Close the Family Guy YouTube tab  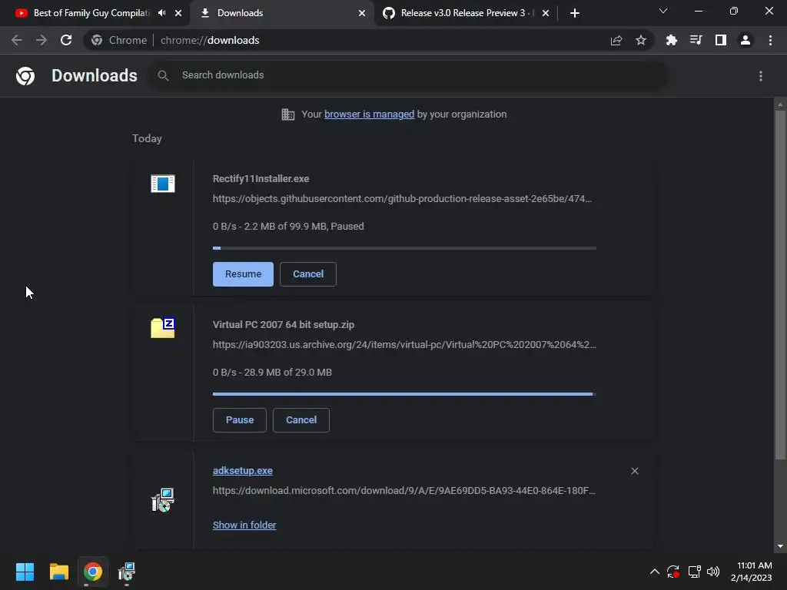pos(178,13)
